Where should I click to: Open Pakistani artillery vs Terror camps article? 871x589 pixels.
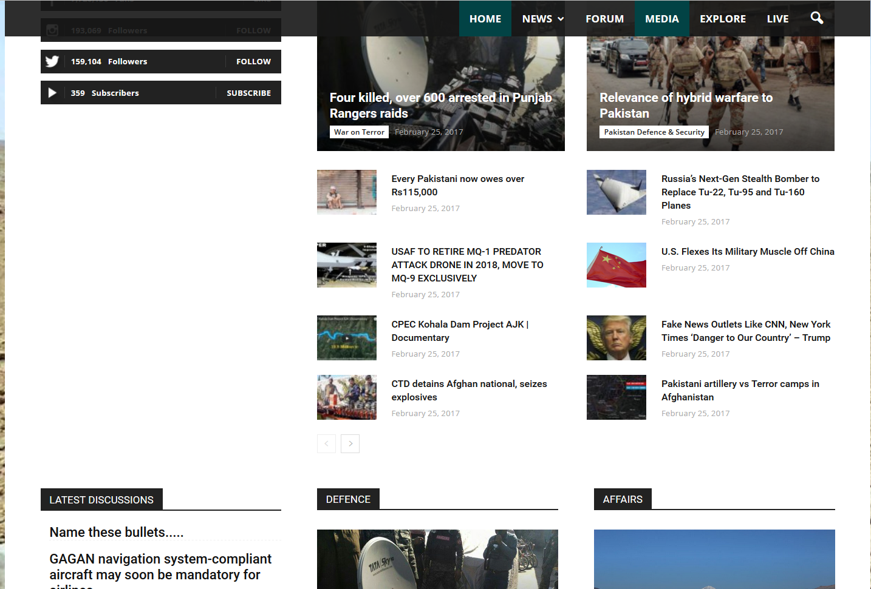(x=740, y=391)
